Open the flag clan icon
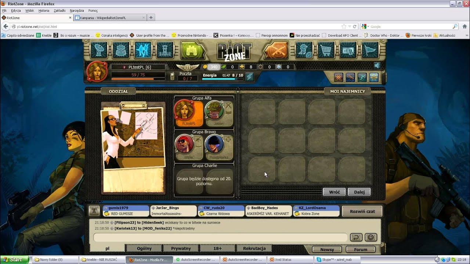 (370, 50)
